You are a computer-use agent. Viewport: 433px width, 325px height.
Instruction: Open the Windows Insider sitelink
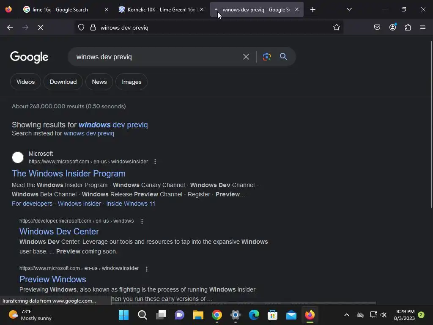coord(79,204)
